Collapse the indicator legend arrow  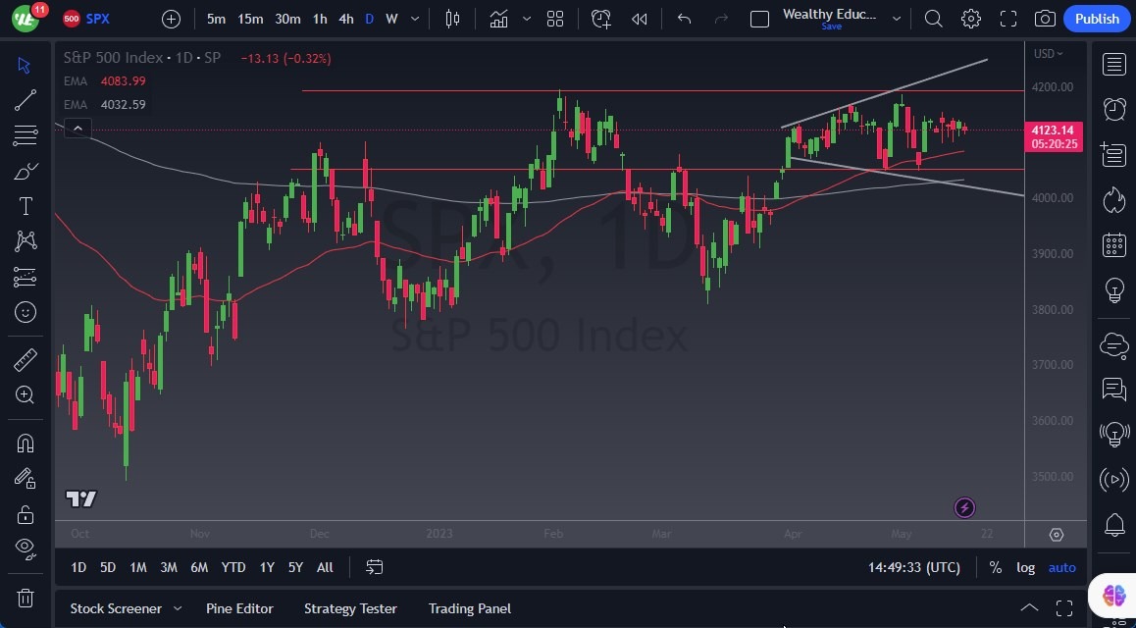tap(77, 129)
